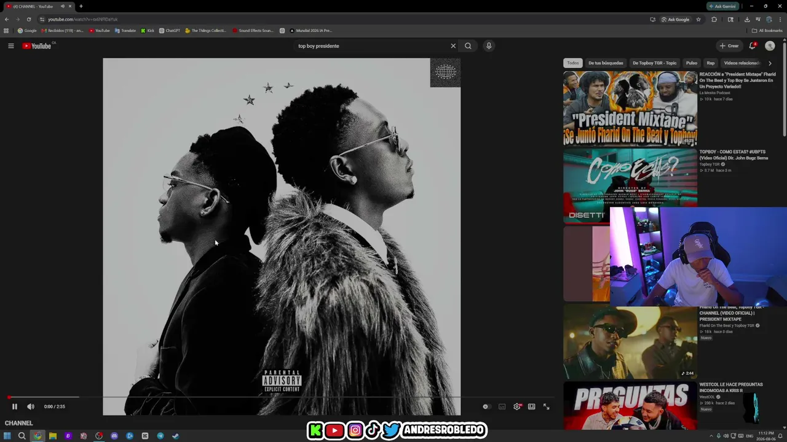Image resolution: width=787 pixels, height=442 pixels.
Task: Open the CHANNEL video oficial thumbnail
Action: click(630, 343)
